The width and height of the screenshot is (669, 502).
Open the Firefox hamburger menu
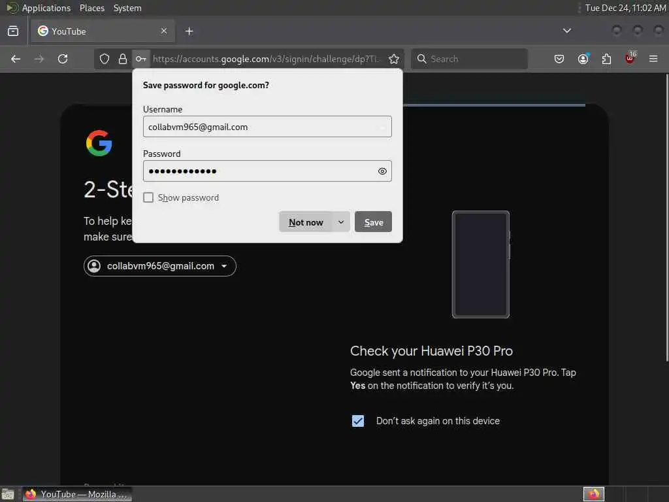coord(653,59)
